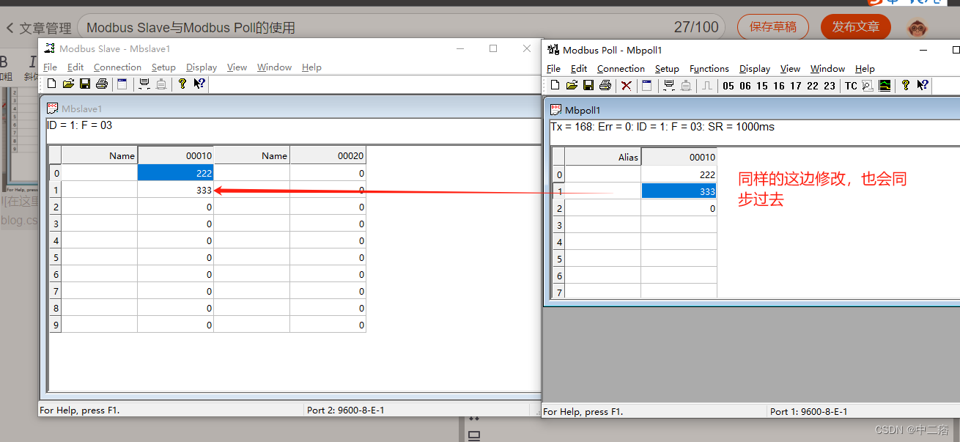This screenshot has width=960, height=442.
Task: Select highlighted 333 cell in Mbpoll1
Action: click(679, 191)
